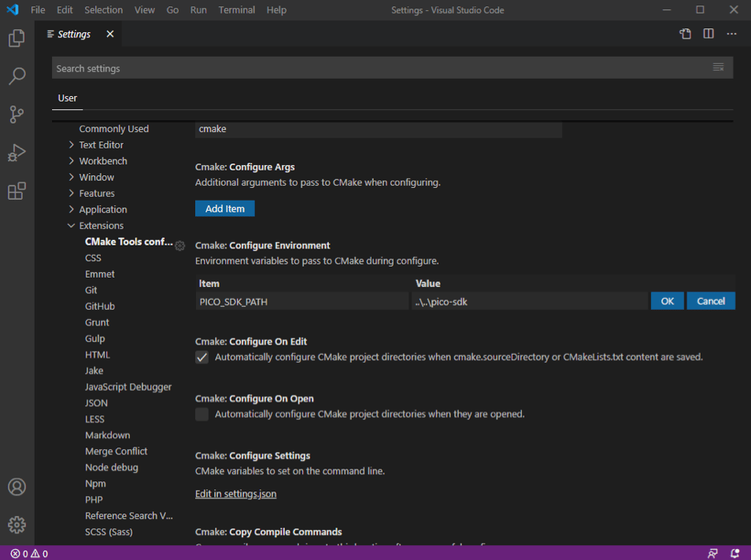
Task: Select Grunt in the extensions list
Action: [98, 322]
